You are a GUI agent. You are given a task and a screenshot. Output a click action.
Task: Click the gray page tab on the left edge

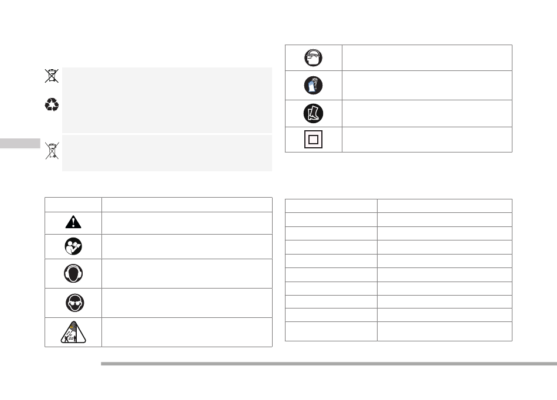20,143
